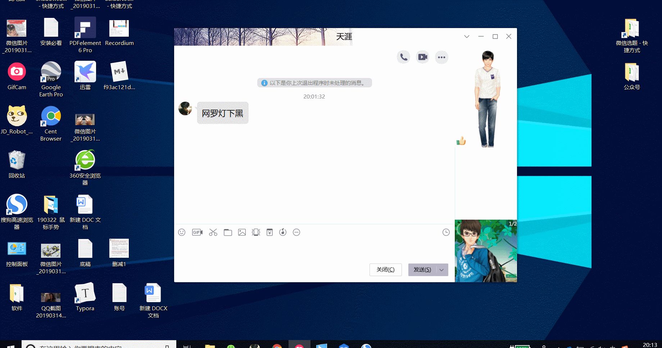Expand the send button options arrow
This screenshot has width=662, height=348.
coord(442,270)
